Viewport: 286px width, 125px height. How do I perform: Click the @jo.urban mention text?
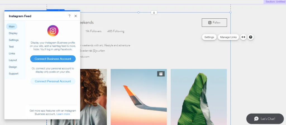[x=99, y=51]
